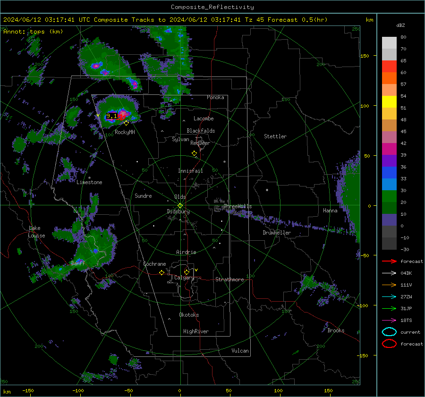425x397 pixels.
Task: Click the Innisfail label
Action: [190, 171]
